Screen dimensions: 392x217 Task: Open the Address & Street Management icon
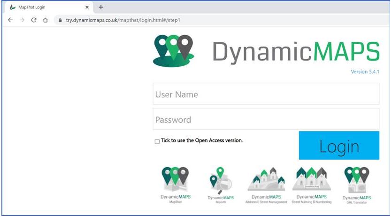(266, 185)
